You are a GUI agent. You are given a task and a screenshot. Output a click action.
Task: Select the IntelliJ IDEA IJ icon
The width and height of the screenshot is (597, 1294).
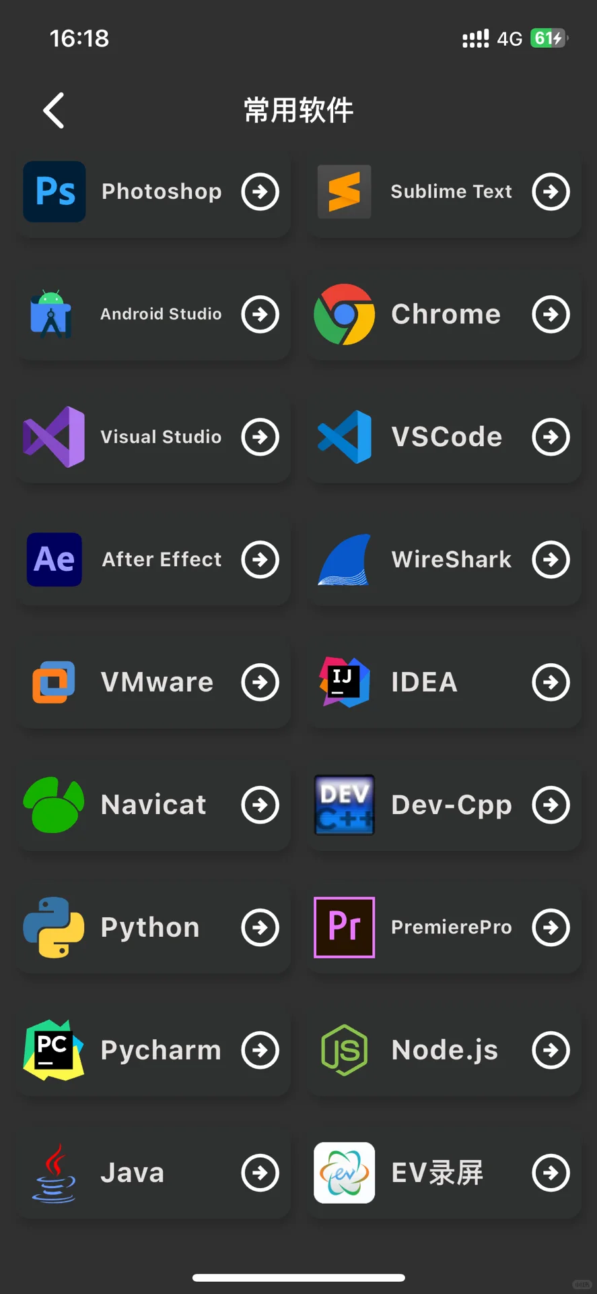344,682
